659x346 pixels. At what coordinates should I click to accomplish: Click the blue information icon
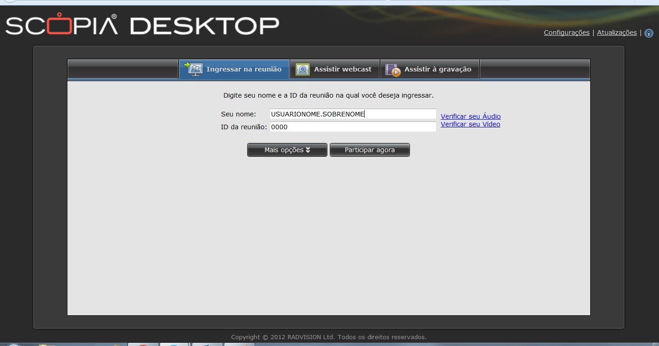648,33
